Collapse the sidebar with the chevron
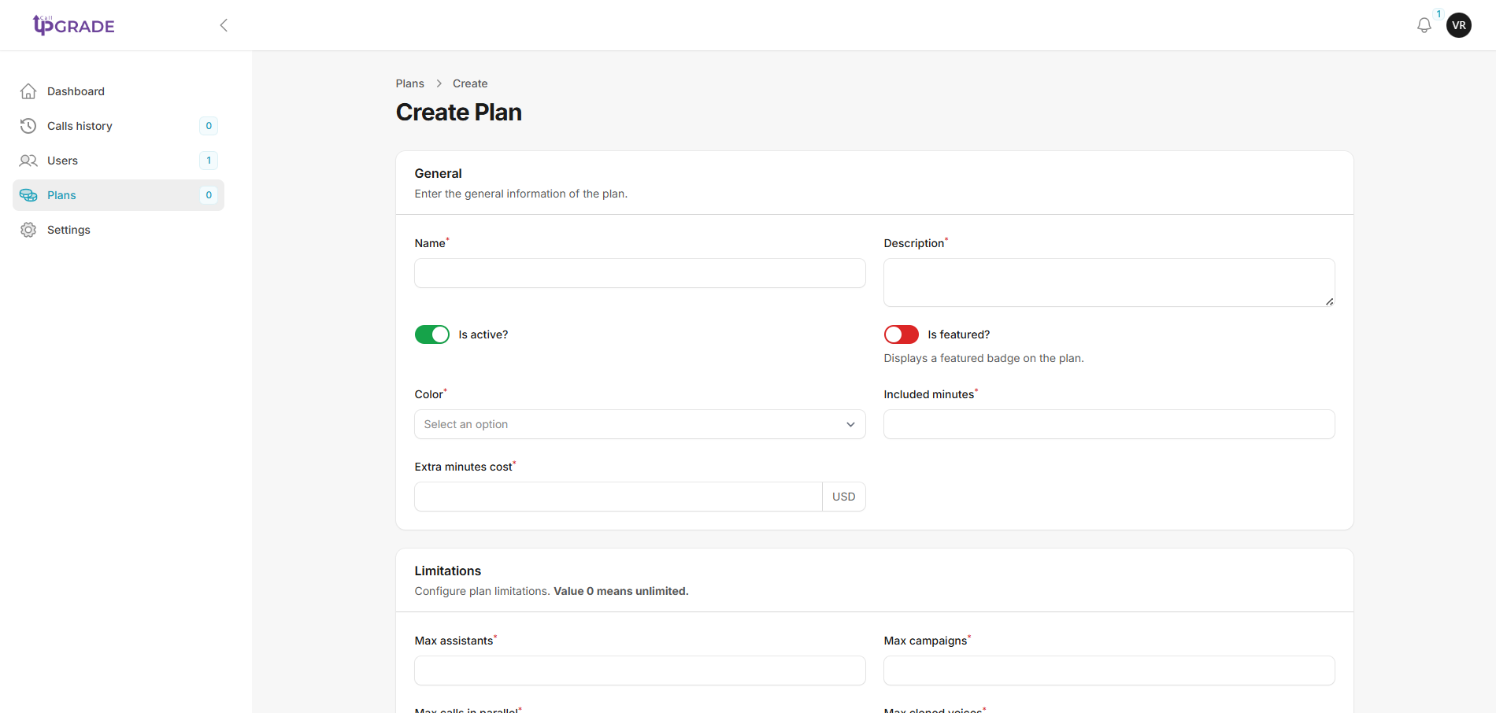Image resolution: width=1496 pixels, height=713 pixels. coord(224,24)
